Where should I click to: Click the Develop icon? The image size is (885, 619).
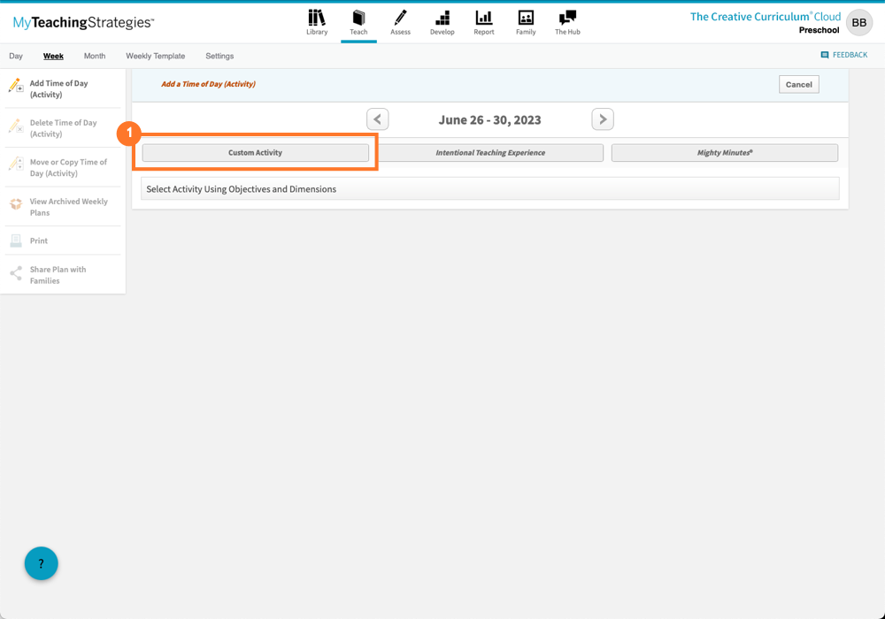pyautogui.click(x=442, y=22)
